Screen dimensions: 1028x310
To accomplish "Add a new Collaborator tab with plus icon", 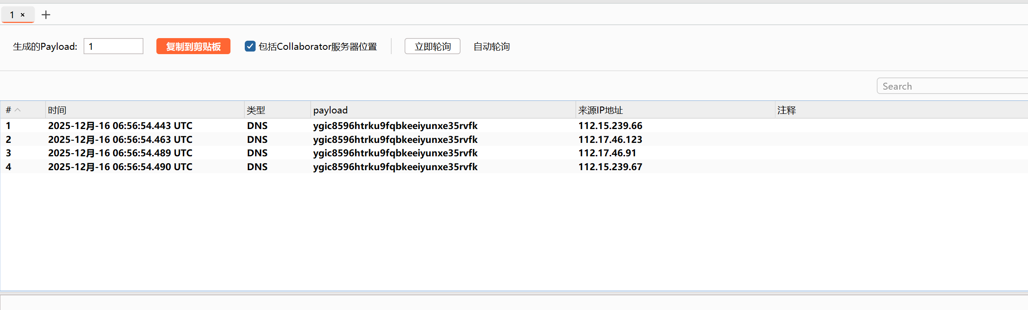I will coord(46,15).
